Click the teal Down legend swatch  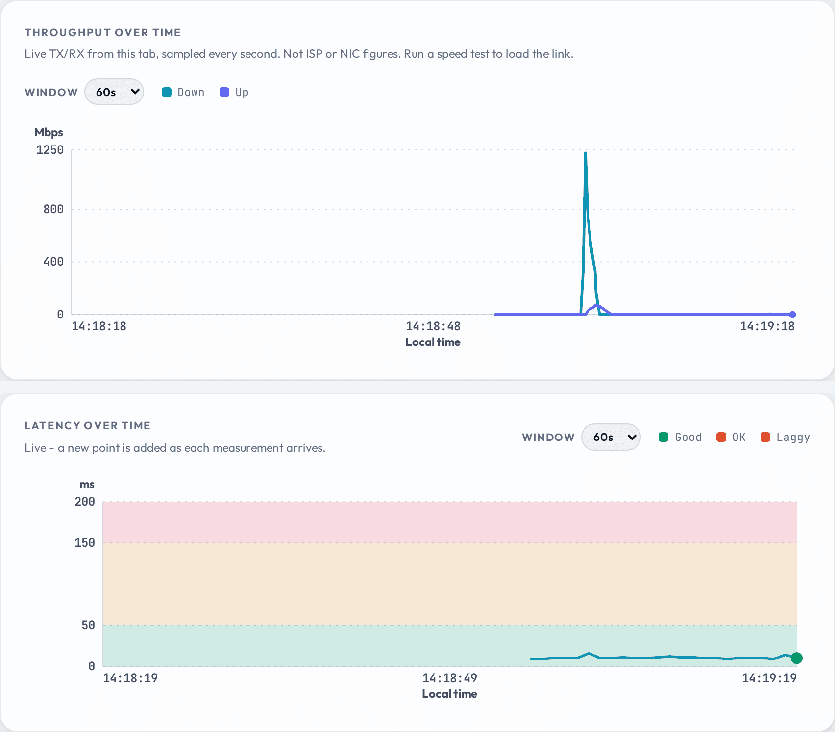pyautogui.click(x=167, y=92)
